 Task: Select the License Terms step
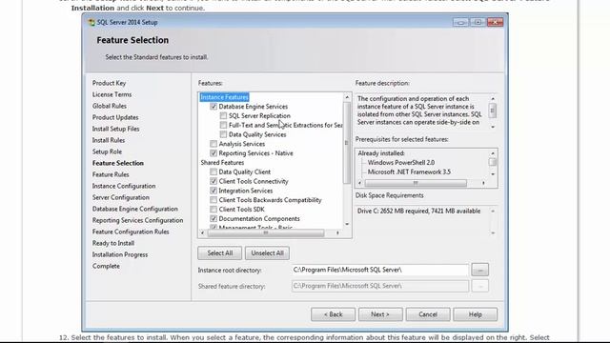pos(112,94)
